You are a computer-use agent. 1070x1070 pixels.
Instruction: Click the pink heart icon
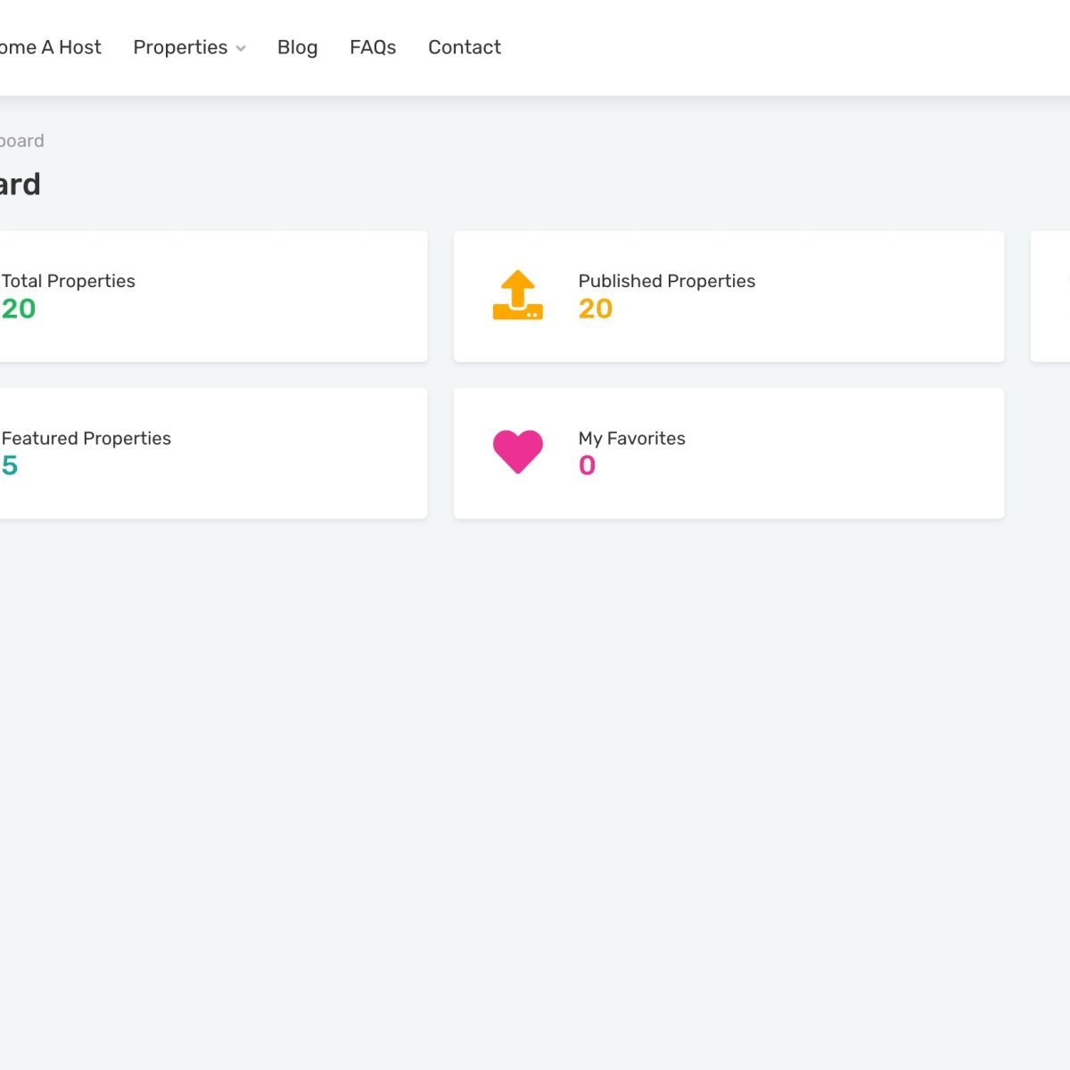tap(517, 451)
